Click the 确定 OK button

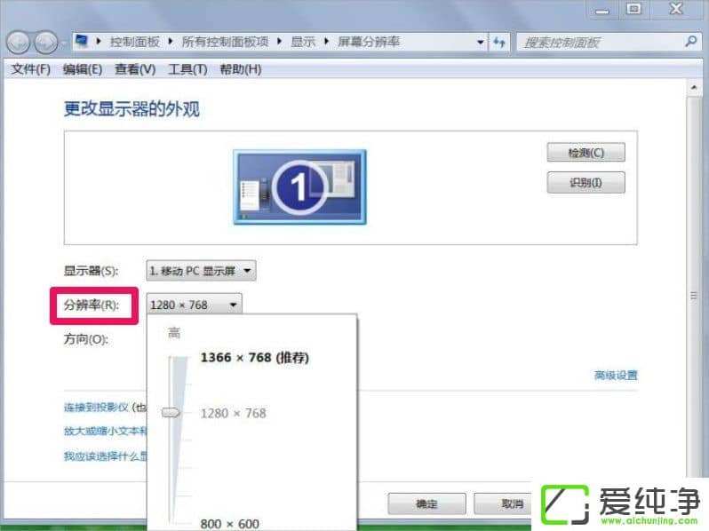pyautogui.click(x=426, y=503)
